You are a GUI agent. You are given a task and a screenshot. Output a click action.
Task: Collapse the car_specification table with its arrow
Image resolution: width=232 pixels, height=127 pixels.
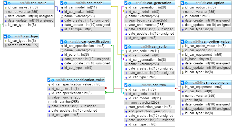point(62,42)
